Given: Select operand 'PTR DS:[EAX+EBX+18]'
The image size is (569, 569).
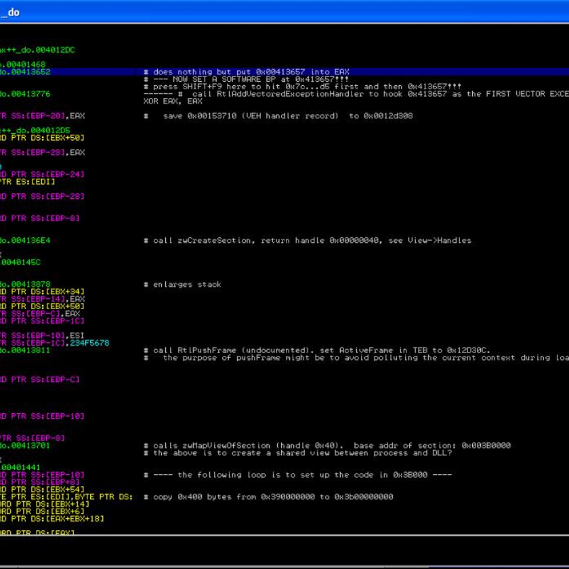Looking at the screenshot, I should 58,518.
